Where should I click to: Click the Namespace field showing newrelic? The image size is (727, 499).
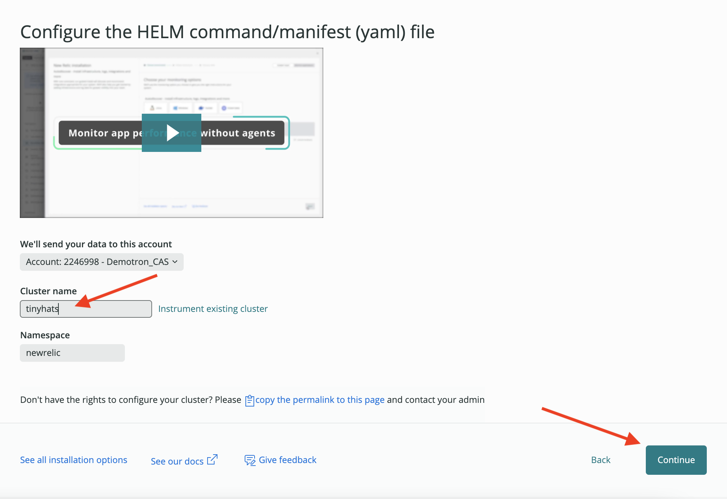(x=72, y=353)
